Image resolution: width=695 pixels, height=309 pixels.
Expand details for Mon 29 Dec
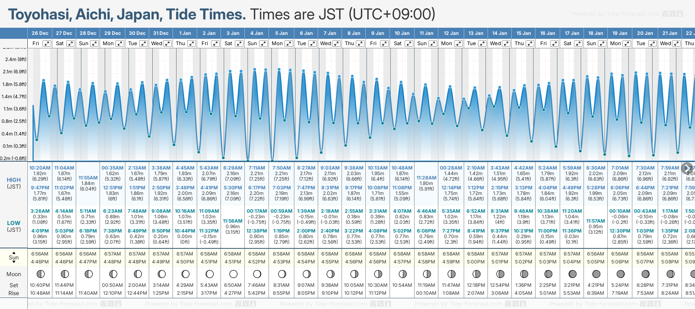coord(119,44)
